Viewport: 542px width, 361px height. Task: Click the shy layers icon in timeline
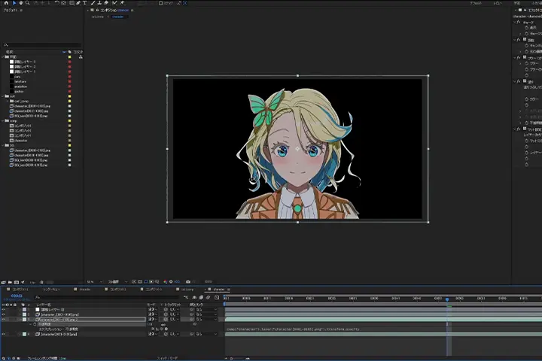click(x=194, y=297)
